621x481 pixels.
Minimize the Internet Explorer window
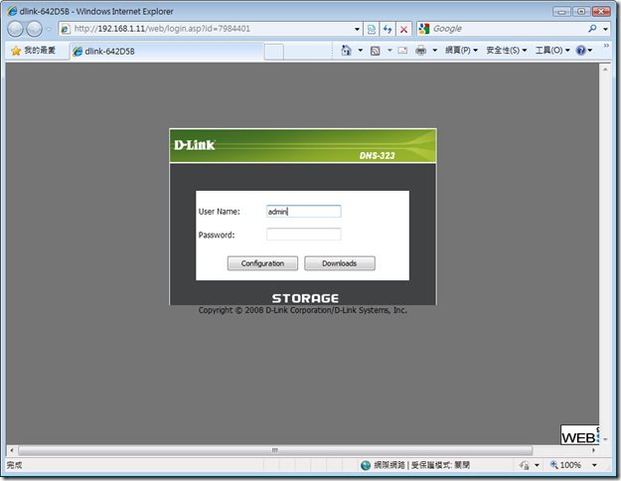(x=561, y=11)
